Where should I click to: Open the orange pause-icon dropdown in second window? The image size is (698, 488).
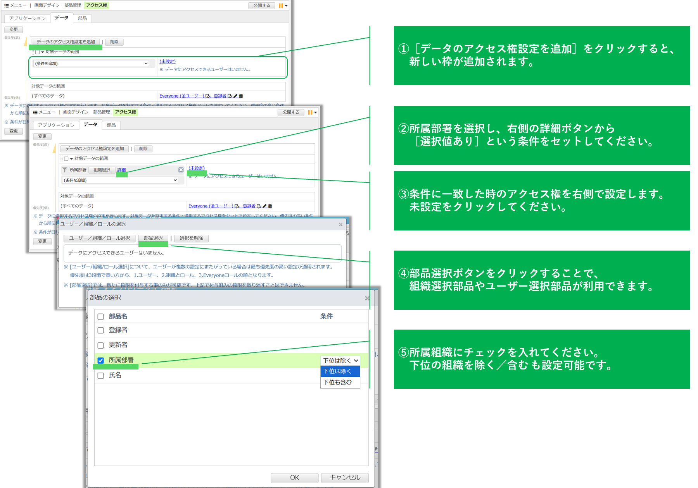(x=312, y=113)
